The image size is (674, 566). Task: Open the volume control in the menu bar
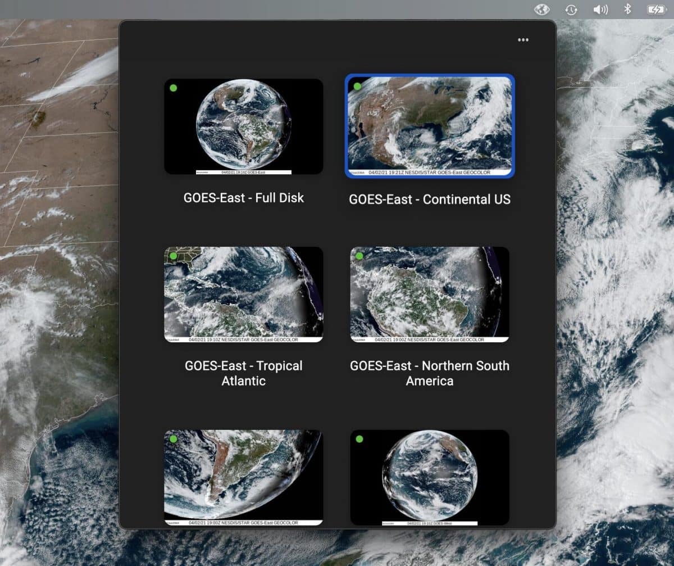[x=600, y=9]
